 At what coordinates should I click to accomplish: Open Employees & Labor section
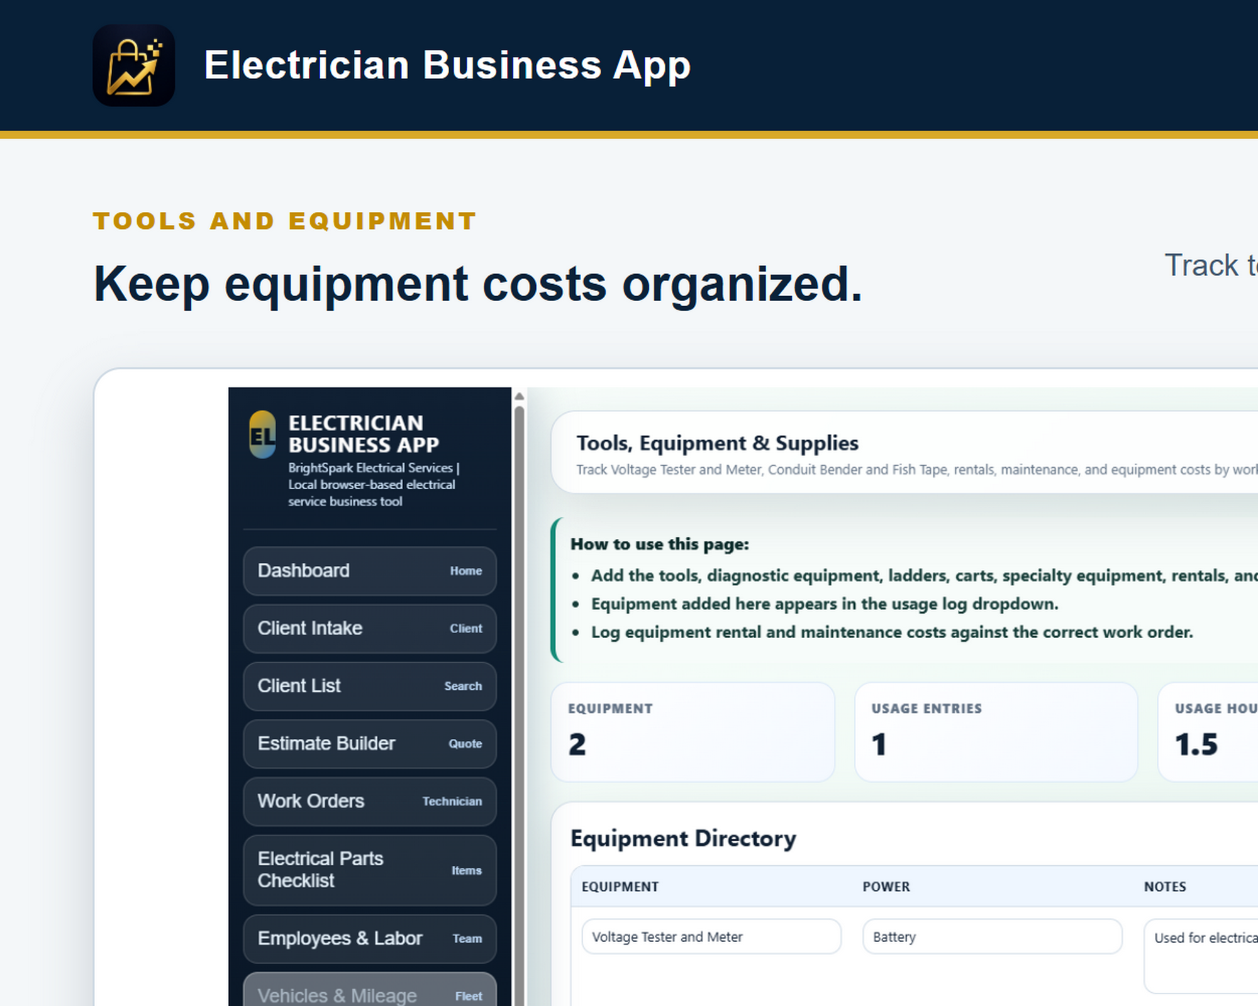(370, 939)
